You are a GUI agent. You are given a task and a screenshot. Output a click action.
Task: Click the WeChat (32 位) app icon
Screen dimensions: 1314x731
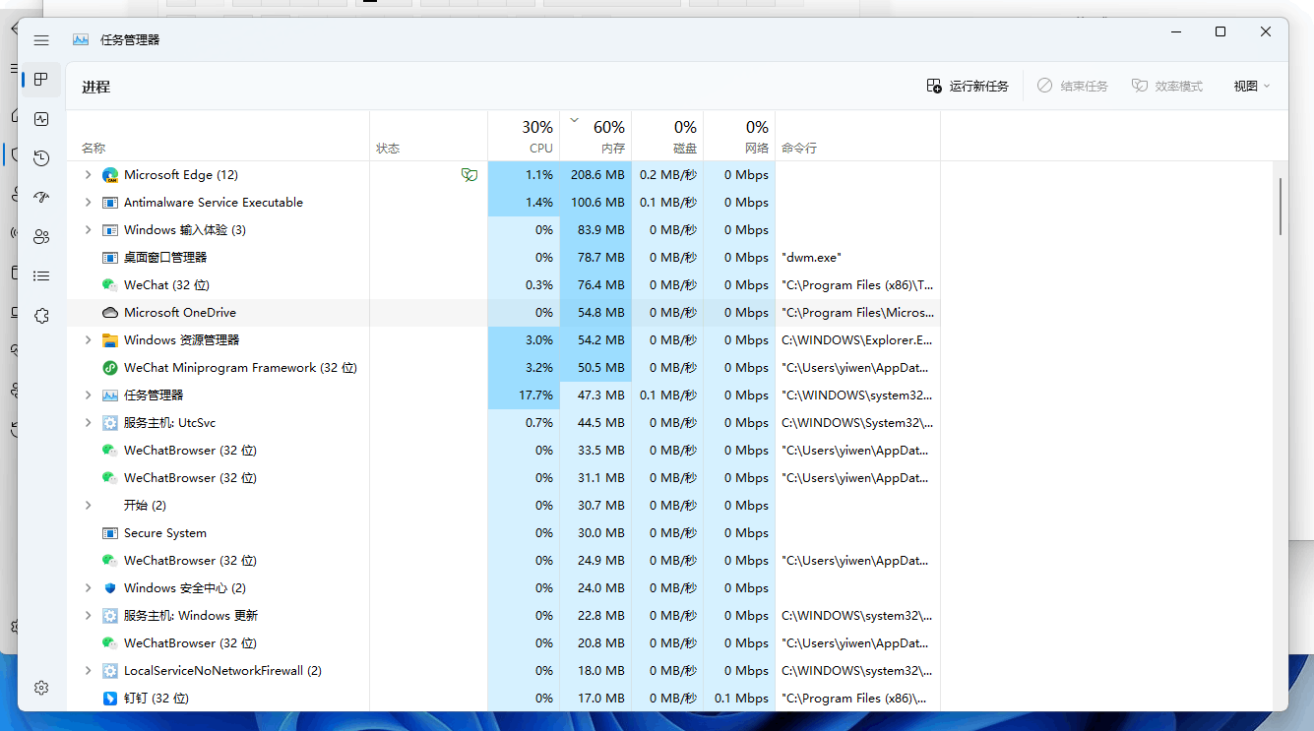coord(110,285)
